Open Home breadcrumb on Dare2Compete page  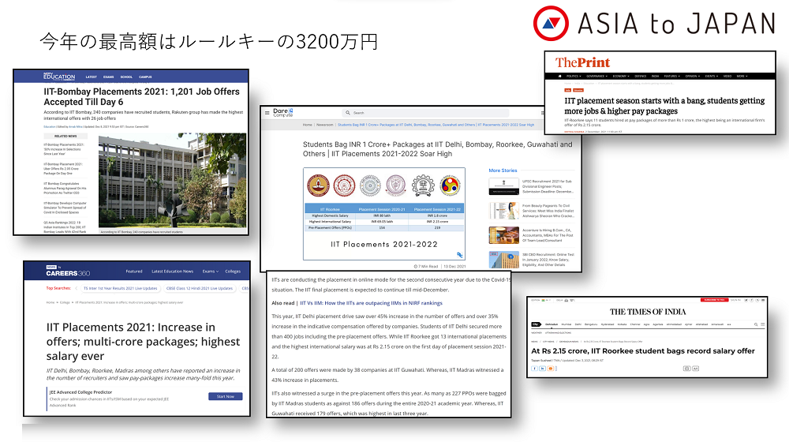coord(308,125)
